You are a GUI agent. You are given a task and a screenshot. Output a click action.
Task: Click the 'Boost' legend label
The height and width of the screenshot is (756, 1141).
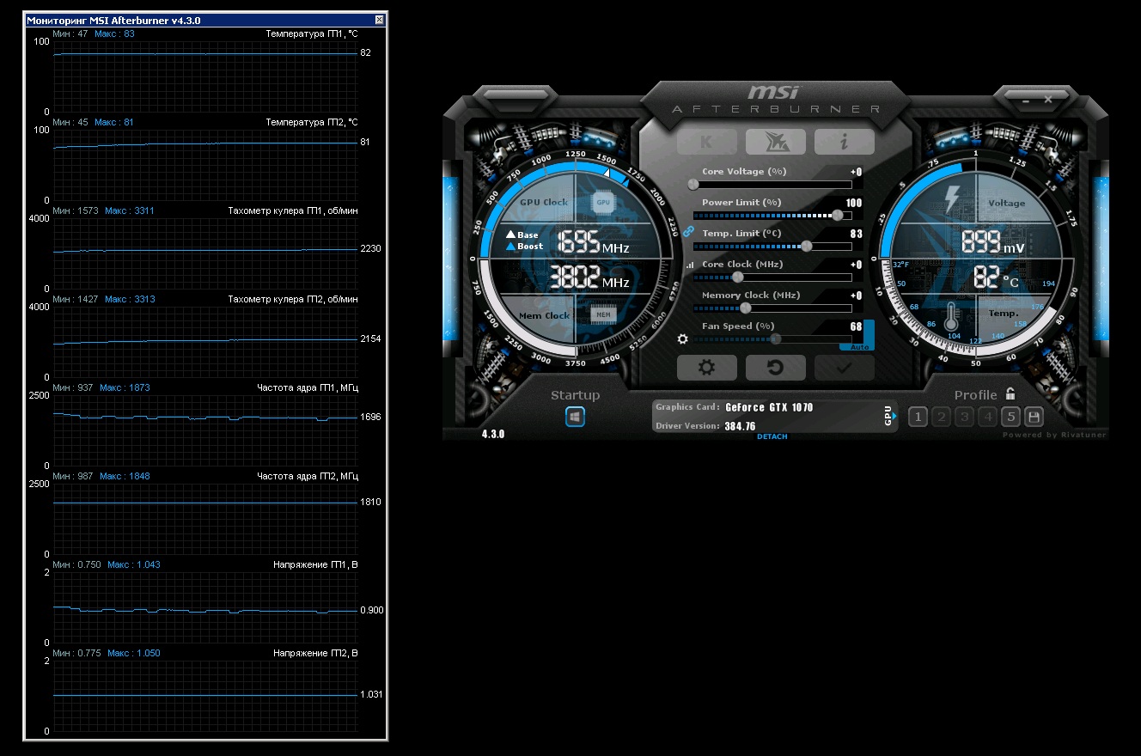[x=530, y=247]
